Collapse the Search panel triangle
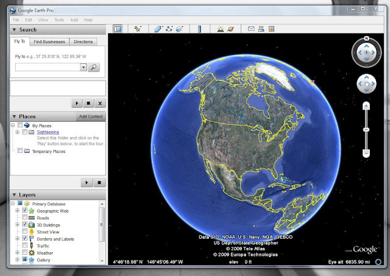 coord(15,30)
